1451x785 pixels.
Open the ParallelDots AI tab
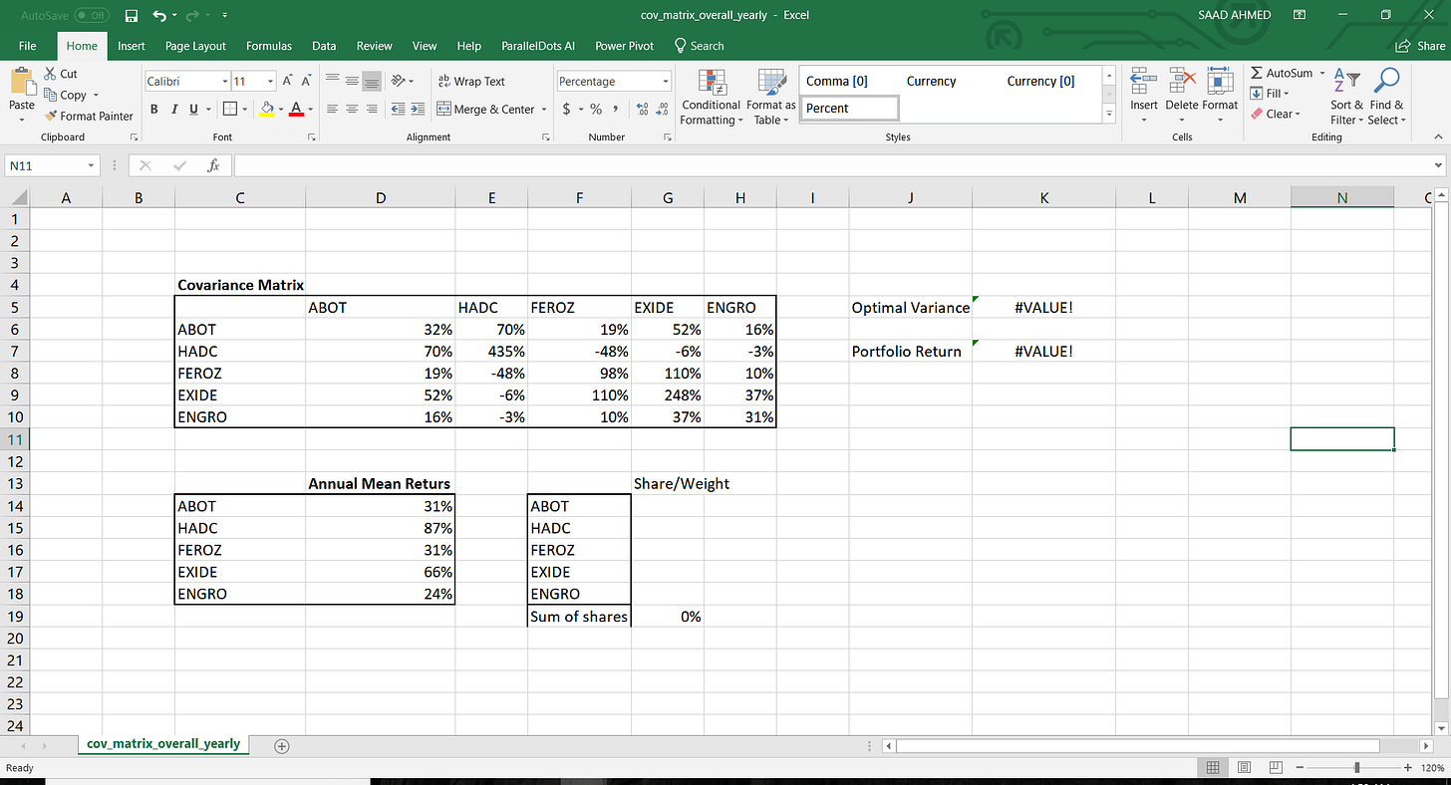[537, 46]
